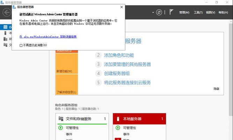
Task: Select the all servers icon in the sidebar
Action: click(5, 39)
